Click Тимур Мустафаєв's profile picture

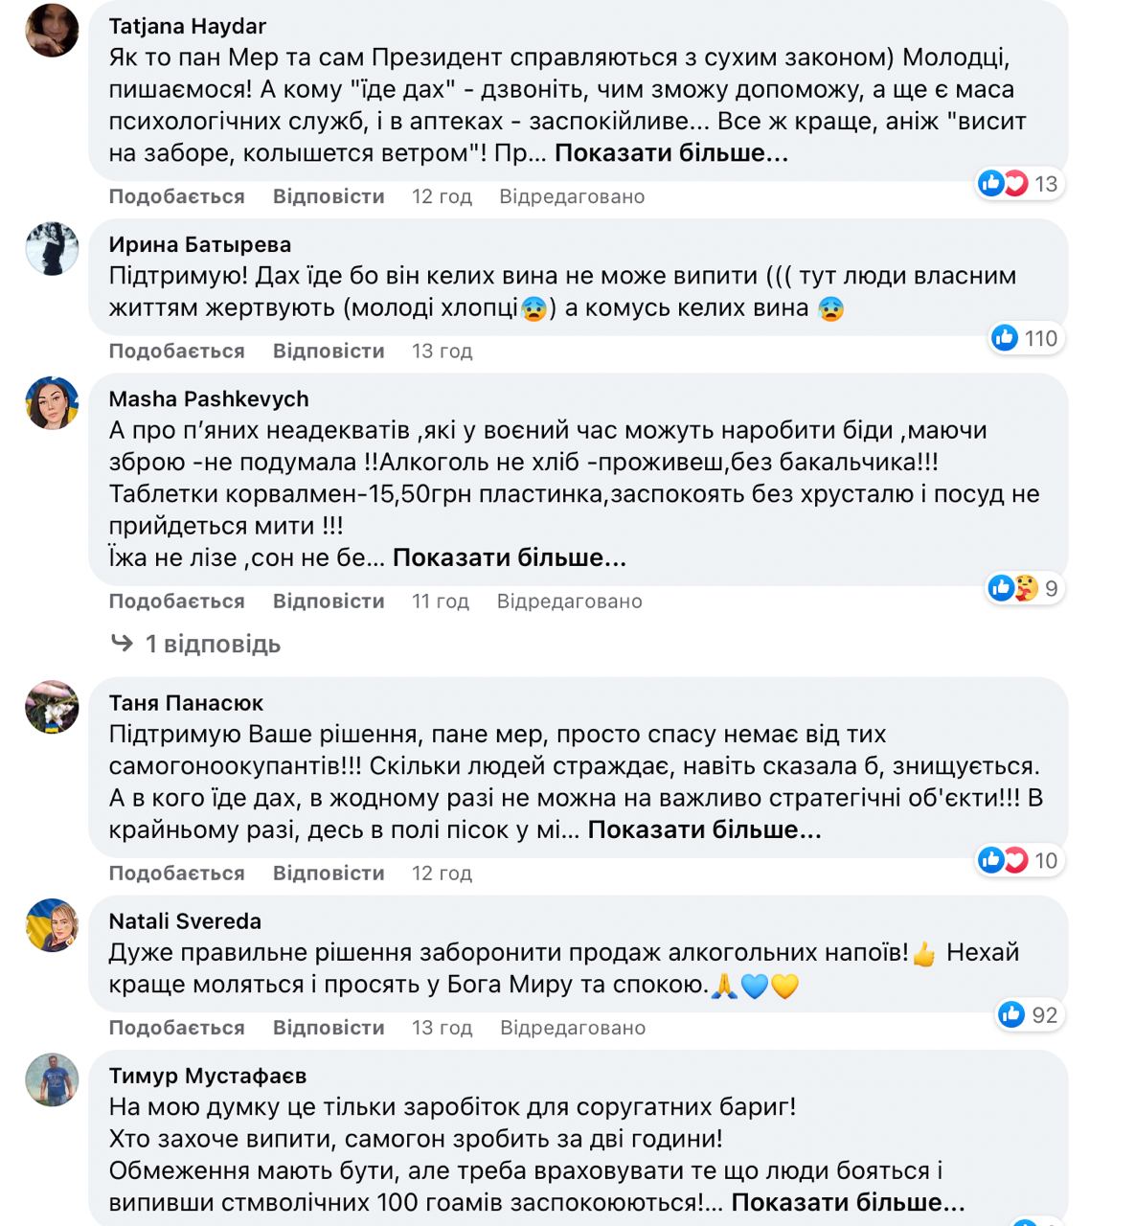tap(52, 1079)
